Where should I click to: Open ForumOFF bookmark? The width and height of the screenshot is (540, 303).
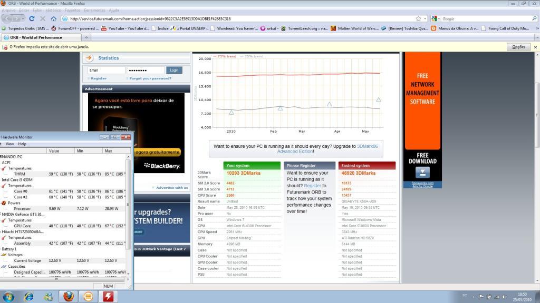click(75, 28)
